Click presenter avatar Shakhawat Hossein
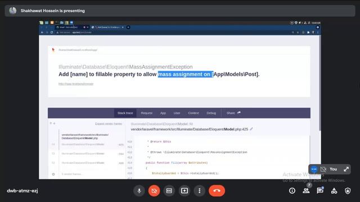 pyautogui.click(x=13, y=11)
